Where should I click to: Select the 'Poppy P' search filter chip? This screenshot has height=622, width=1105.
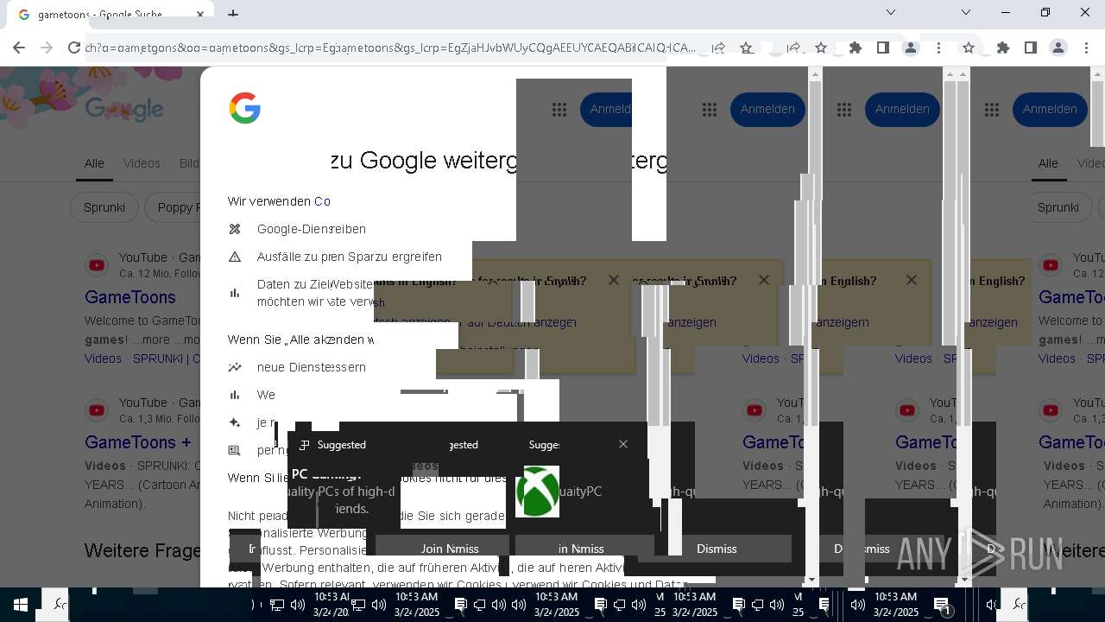coord(175,207)
